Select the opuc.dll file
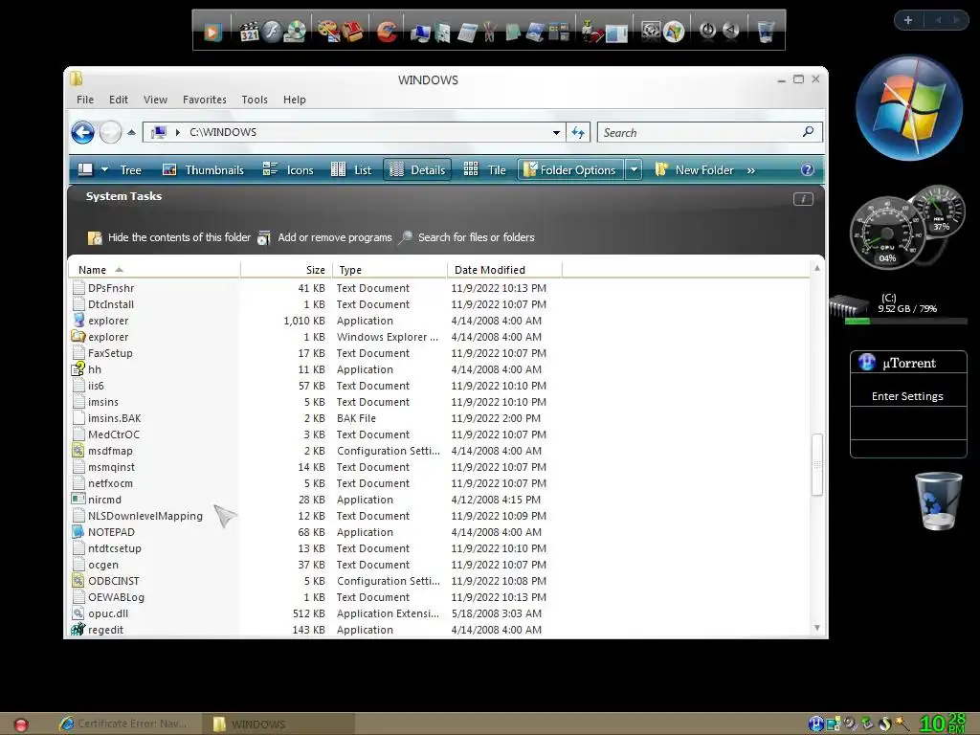This screenshot has width=980, height=735. tap(108, 613)
